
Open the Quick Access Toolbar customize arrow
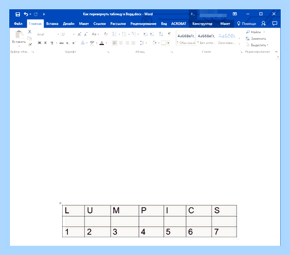tap(44, 14)
